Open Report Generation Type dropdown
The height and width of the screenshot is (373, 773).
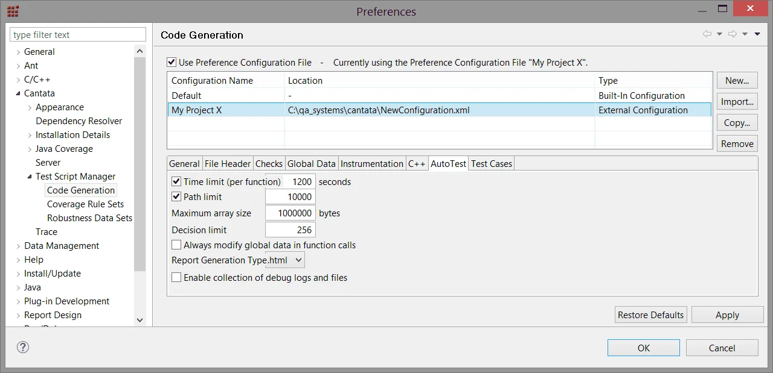coord(285,260)
